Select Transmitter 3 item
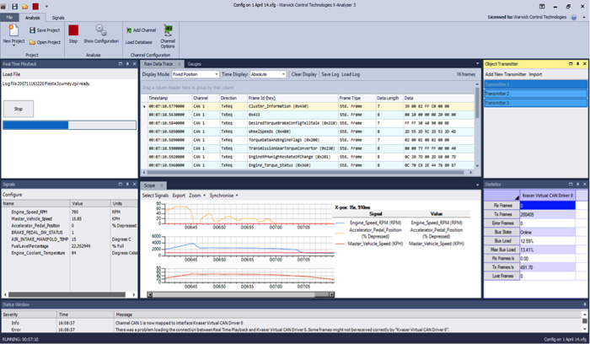The image size is (590, 344). (535, 103)
